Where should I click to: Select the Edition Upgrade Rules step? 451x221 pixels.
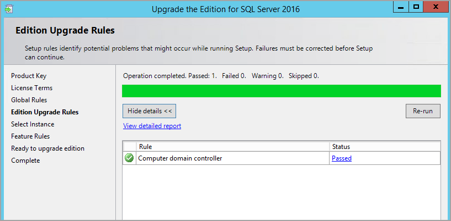point(45,112)
